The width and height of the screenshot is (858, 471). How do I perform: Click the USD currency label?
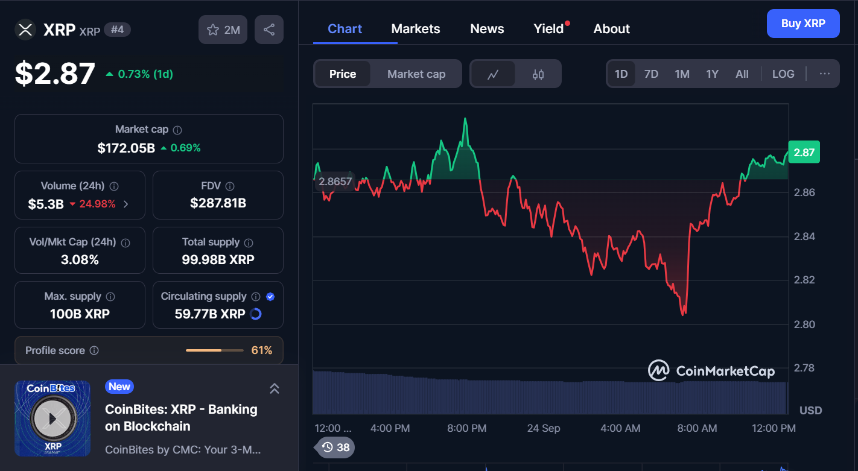point(810,411)
